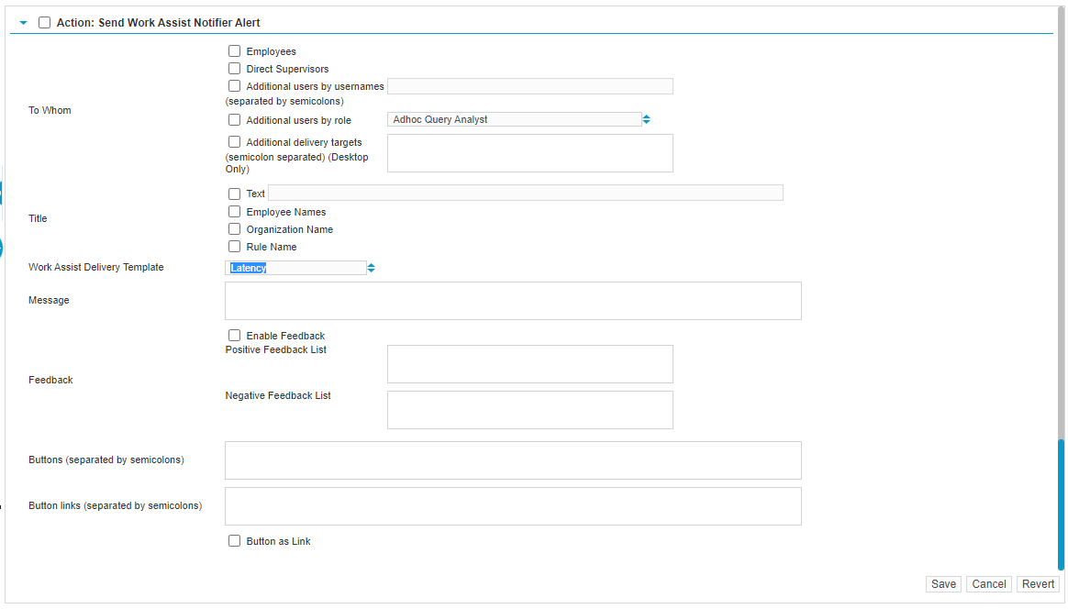
Task: Click the Title Text input field
Action: click(525, 193)
